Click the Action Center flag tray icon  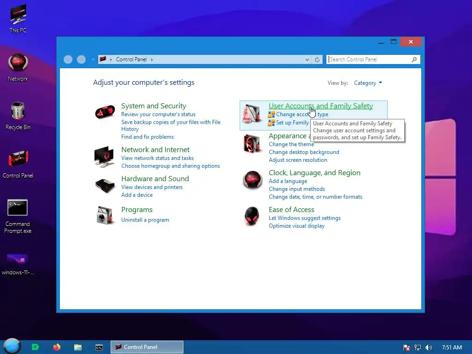407,348
